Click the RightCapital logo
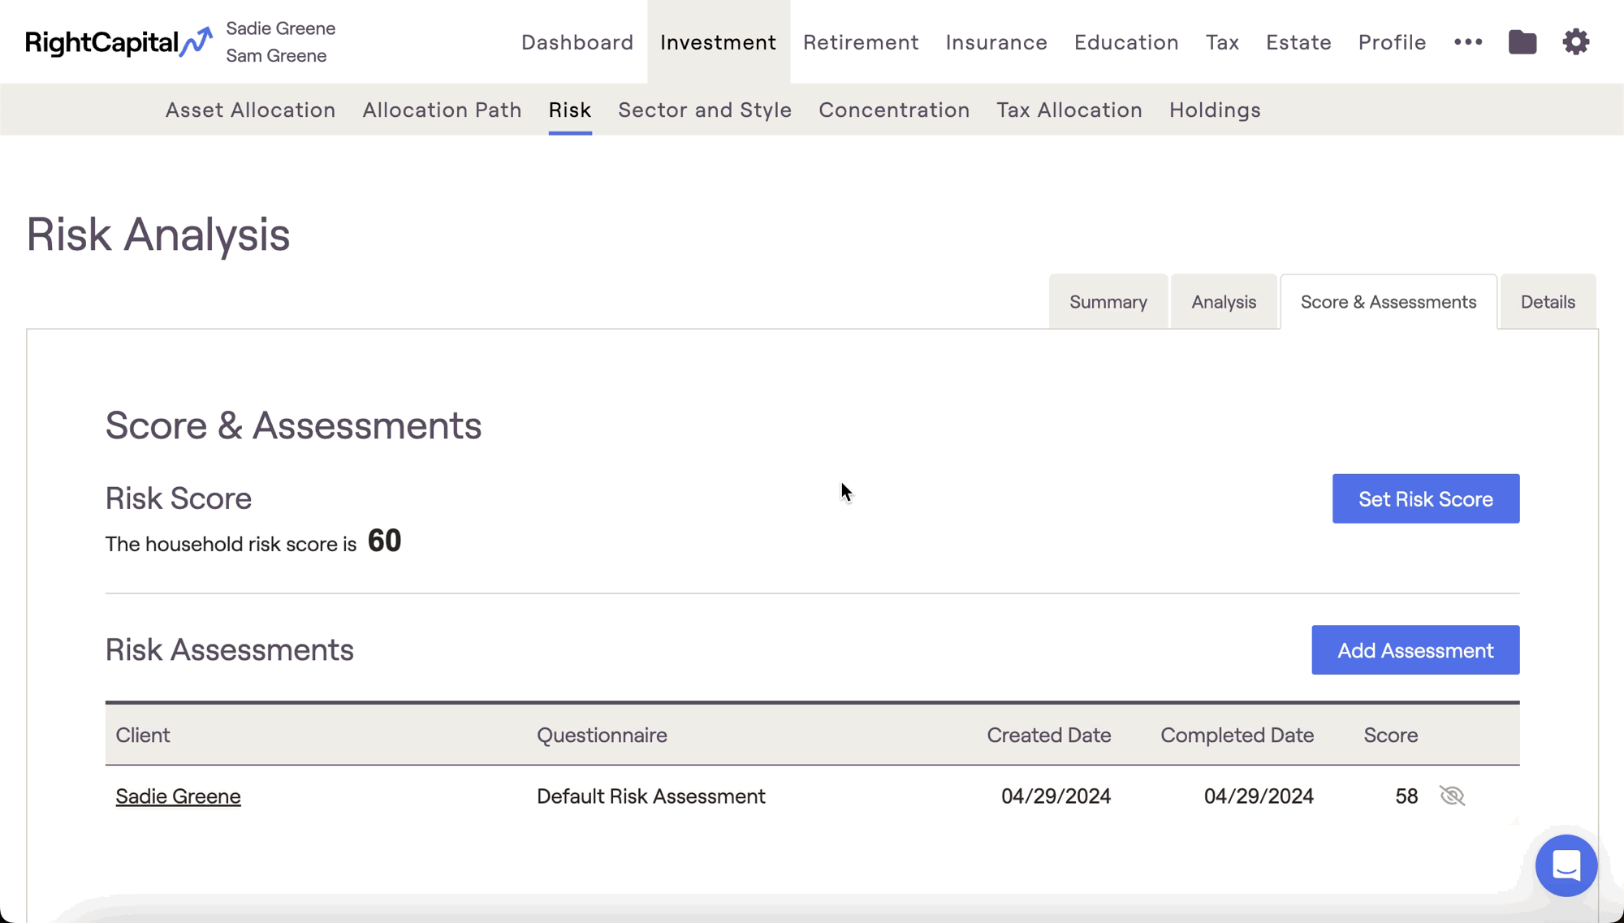The width and height of the screenshot is (1624, 923). [x=119, y=42]
